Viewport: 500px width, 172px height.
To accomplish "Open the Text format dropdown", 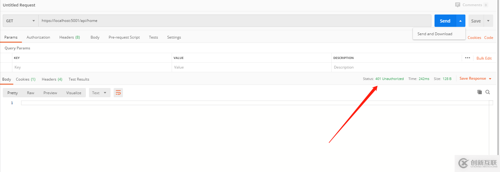I will click(99, 93).
